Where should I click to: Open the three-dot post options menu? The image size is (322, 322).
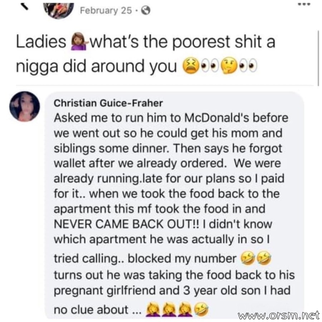(x=304, y=4)
